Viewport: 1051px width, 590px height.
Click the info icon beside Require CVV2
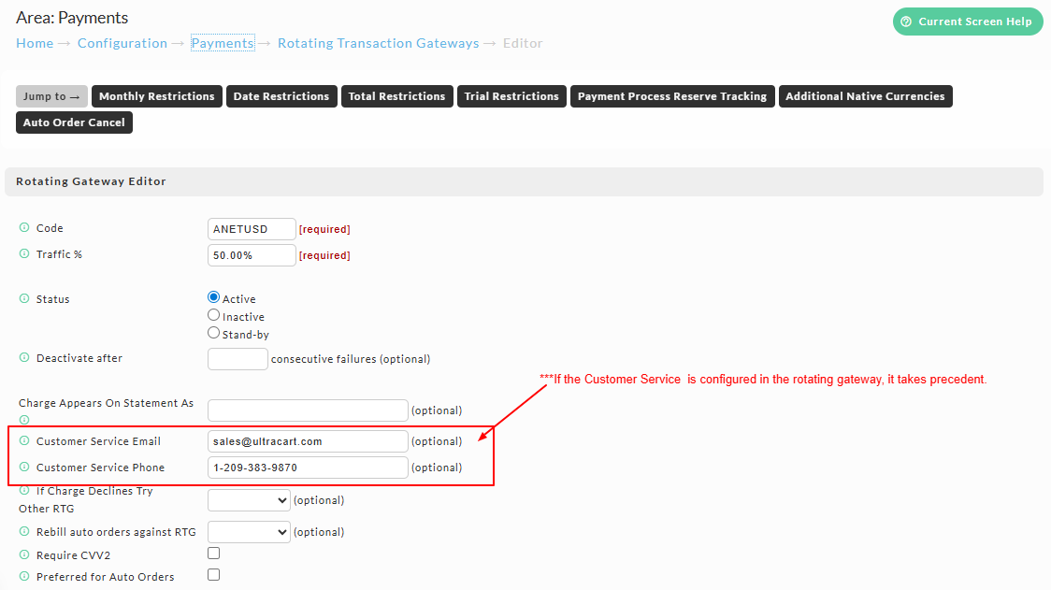tap(24, 554)
